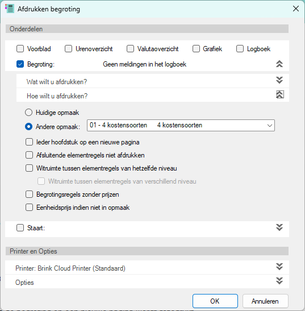Screen dimensions: 305x311
Task: Expand the Staart section chevron
Action: pyautogui.click(x=279, y=227)
